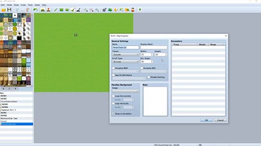Open the Tileset dropdown showing Outside
The image size is (261, 146).
pyautogui.click(x=125, y=55)
